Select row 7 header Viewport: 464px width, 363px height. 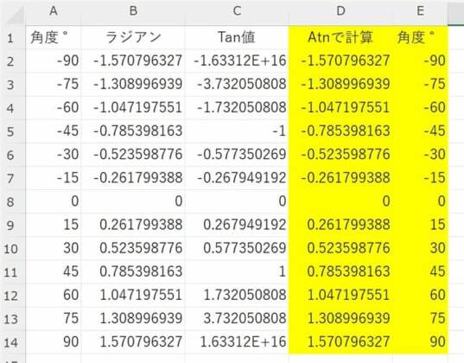(x=10, y=178)
